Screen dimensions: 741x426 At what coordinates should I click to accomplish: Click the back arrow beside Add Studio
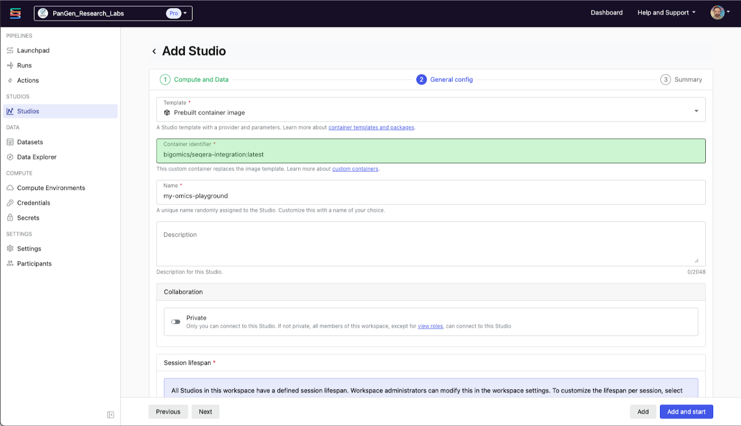[154, 51]
